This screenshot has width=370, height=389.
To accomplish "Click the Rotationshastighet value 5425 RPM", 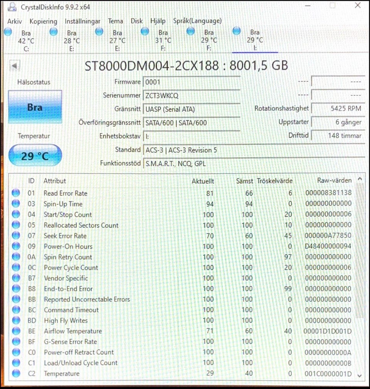I will [x=338, y=108].
